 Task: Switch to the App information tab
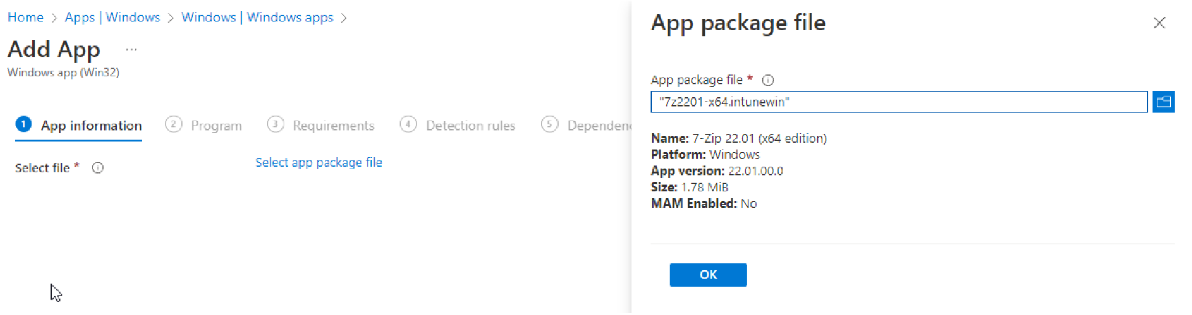(x=91, y=126)
